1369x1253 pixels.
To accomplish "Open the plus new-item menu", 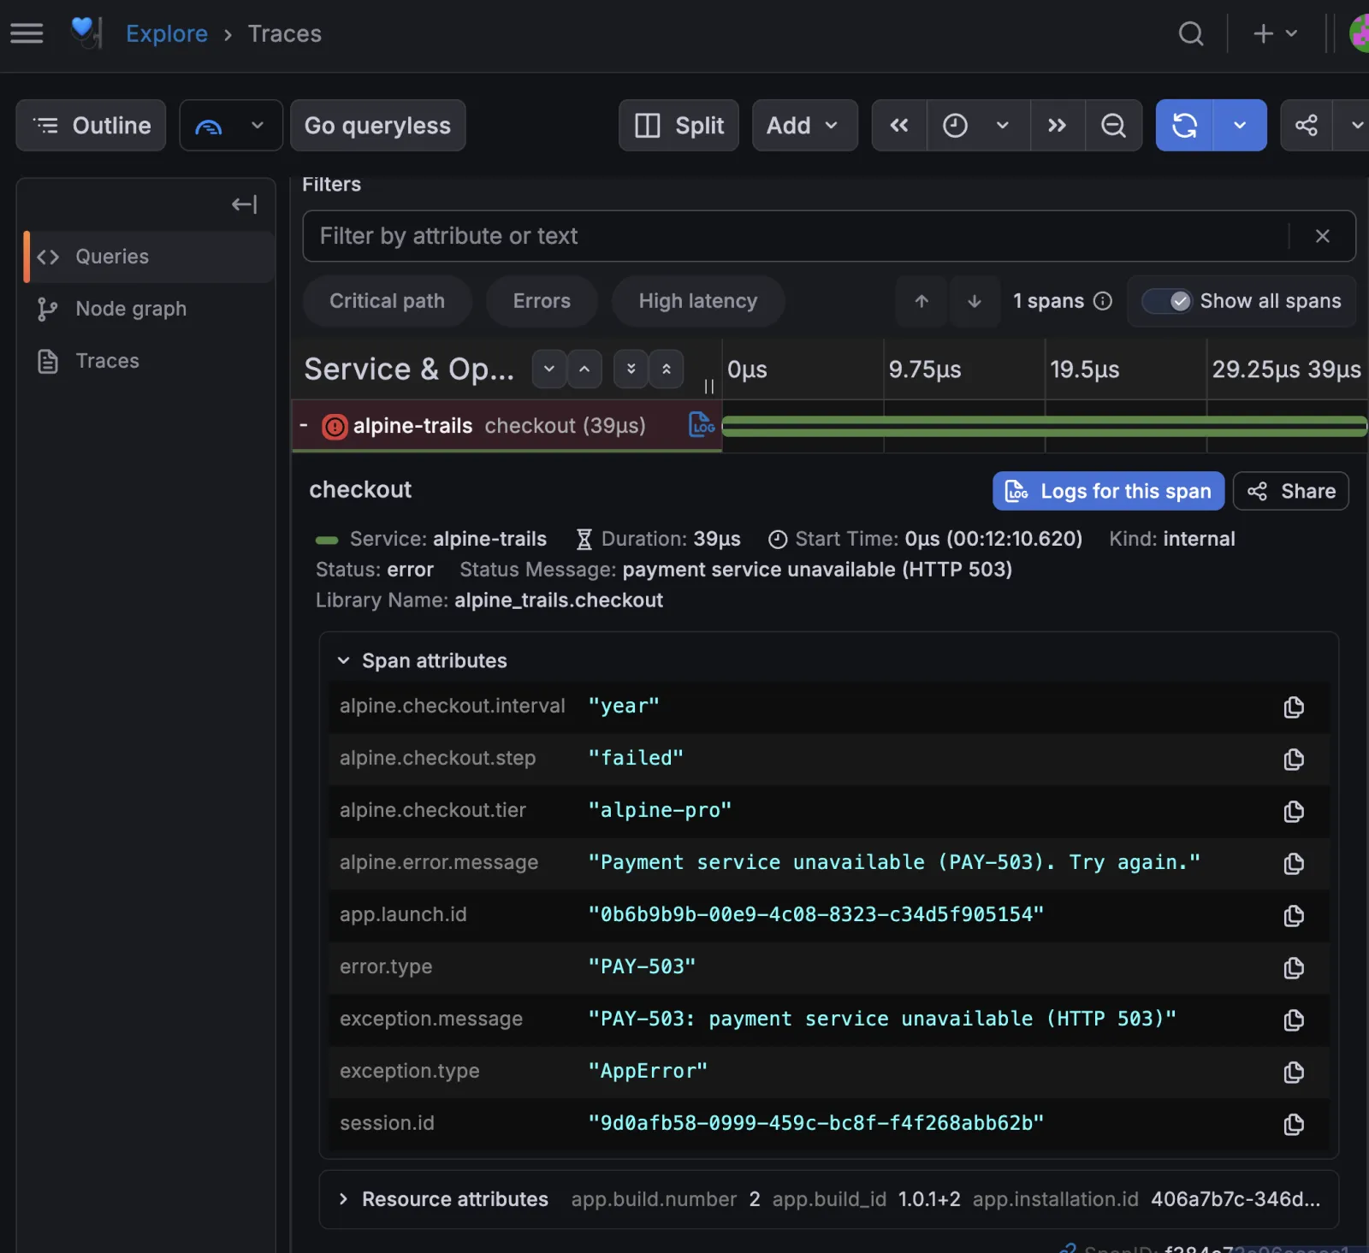I will click(1275, 33).
